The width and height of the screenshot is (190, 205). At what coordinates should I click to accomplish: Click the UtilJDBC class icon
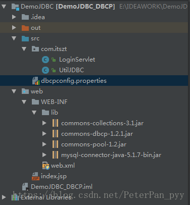tap(45, 70)
